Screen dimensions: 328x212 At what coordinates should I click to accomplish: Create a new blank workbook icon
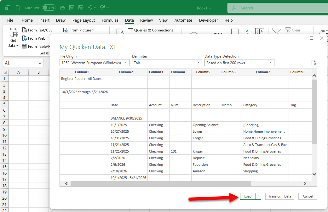coord(18,8)
